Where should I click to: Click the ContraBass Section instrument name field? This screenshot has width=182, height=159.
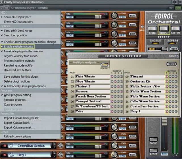point(30,146)
